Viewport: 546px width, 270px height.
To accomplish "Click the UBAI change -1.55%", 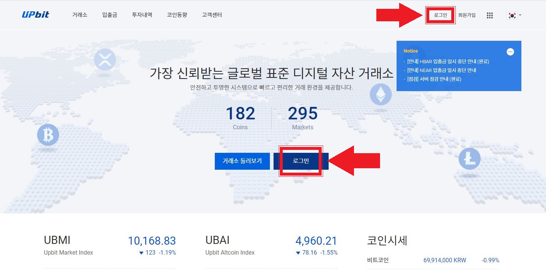I will [x=329, y=253].
